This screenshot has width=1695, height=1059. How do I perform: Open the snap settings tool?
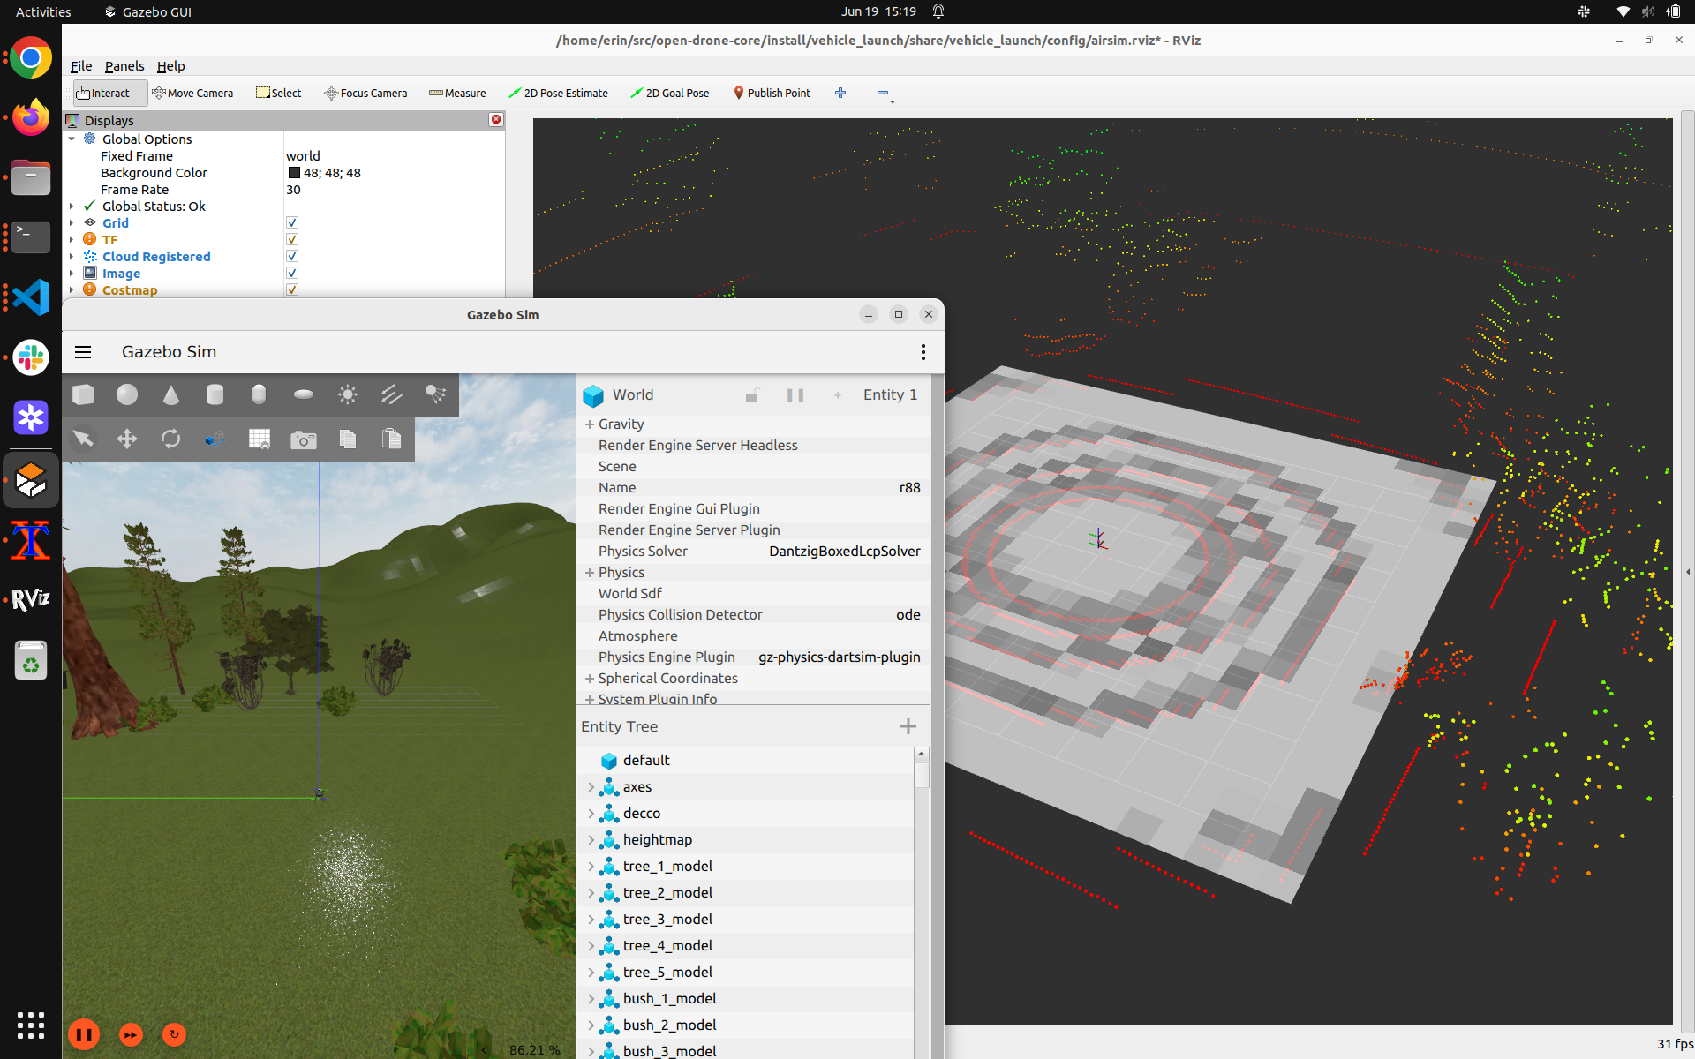pyautogui.click(x=215, y=439)
